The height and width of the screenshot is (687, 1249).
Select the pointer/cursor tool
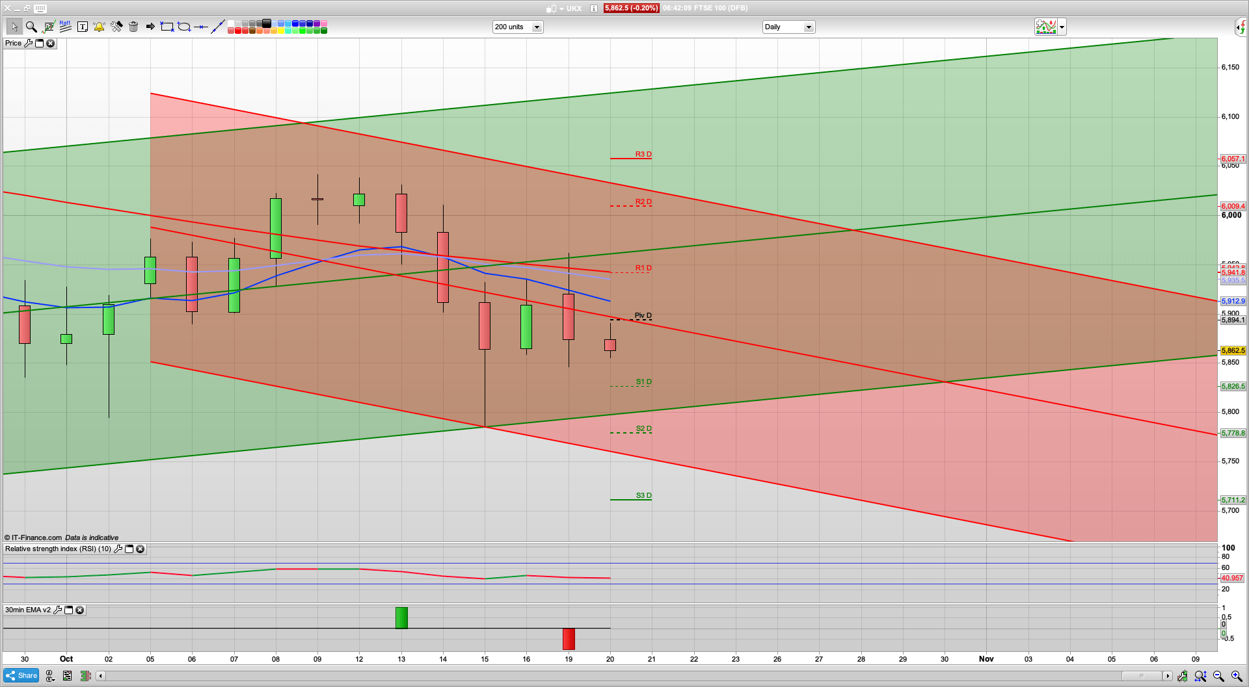click(14, 27)
